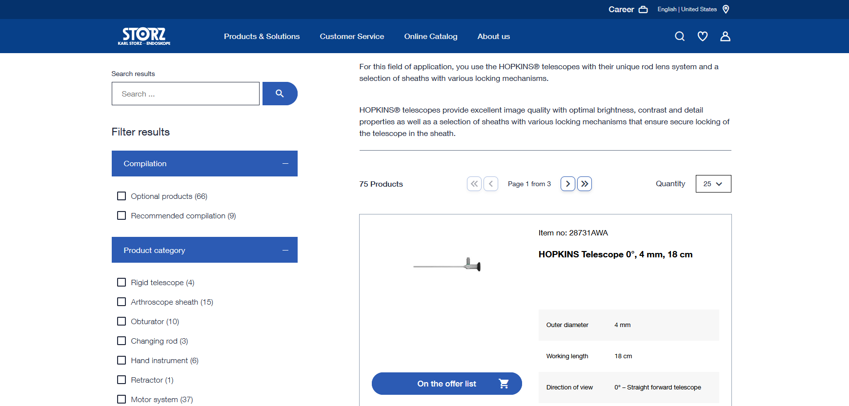Click Working length 18 cm value
The image size is (849, 406).
point(623,356)
